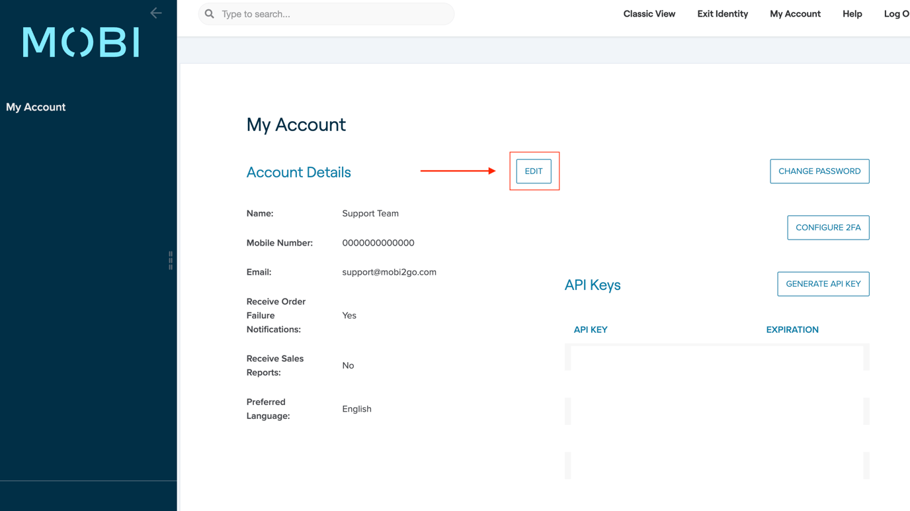Image resolution: width=910 pixels, height=511 pixels.
Task: Click inside the search input field
Action: pos(325,13)
